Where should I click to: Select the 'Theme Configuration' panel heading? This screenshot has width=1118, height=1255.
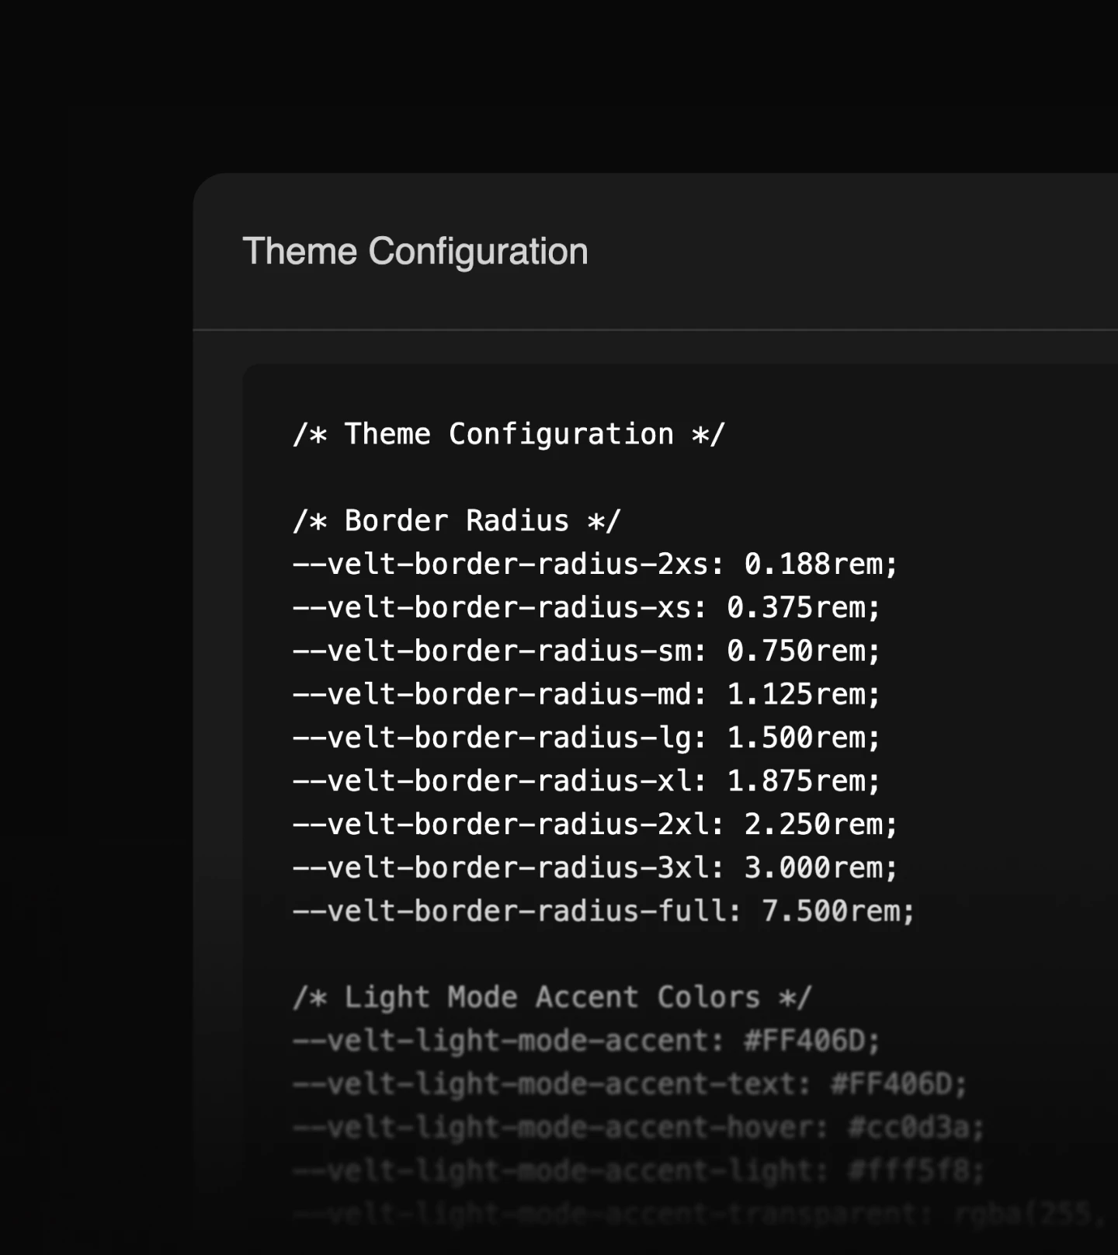(415, 252)
